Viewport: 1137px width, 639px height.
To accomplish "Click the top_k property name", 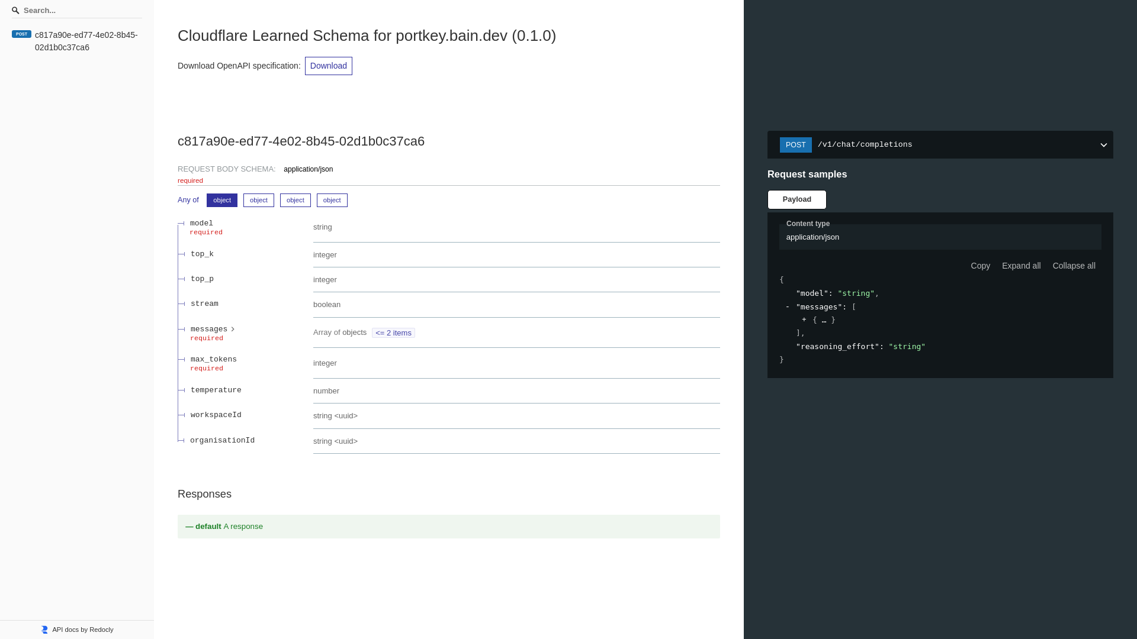I will 202,254.
